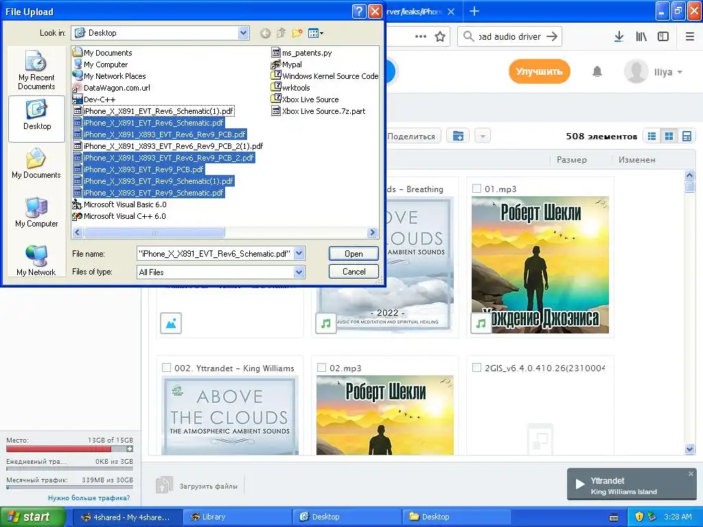Select My Recent Documents in places bar
Screen dimensions: 703x527
point(36,71)
